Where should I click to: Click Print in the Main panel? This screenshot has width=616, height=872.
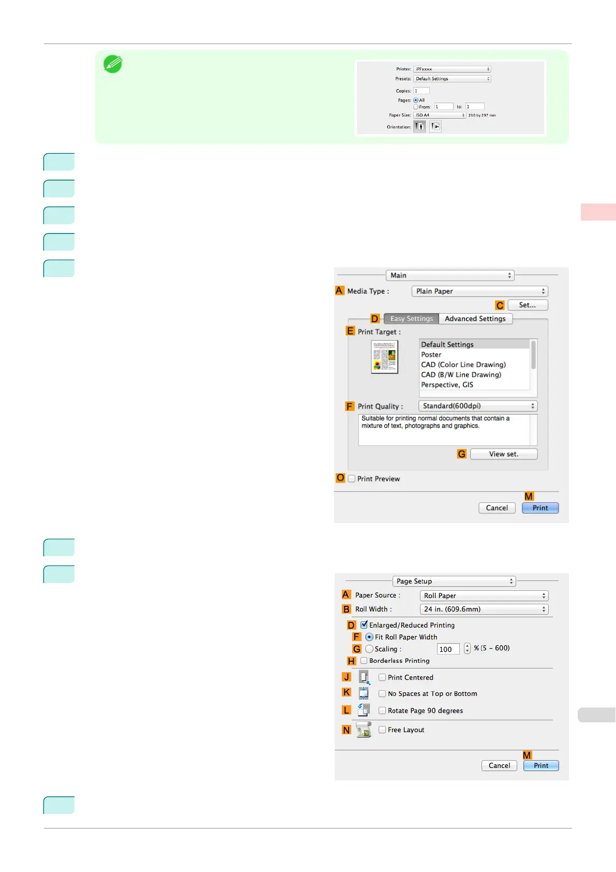pos(540,508)
